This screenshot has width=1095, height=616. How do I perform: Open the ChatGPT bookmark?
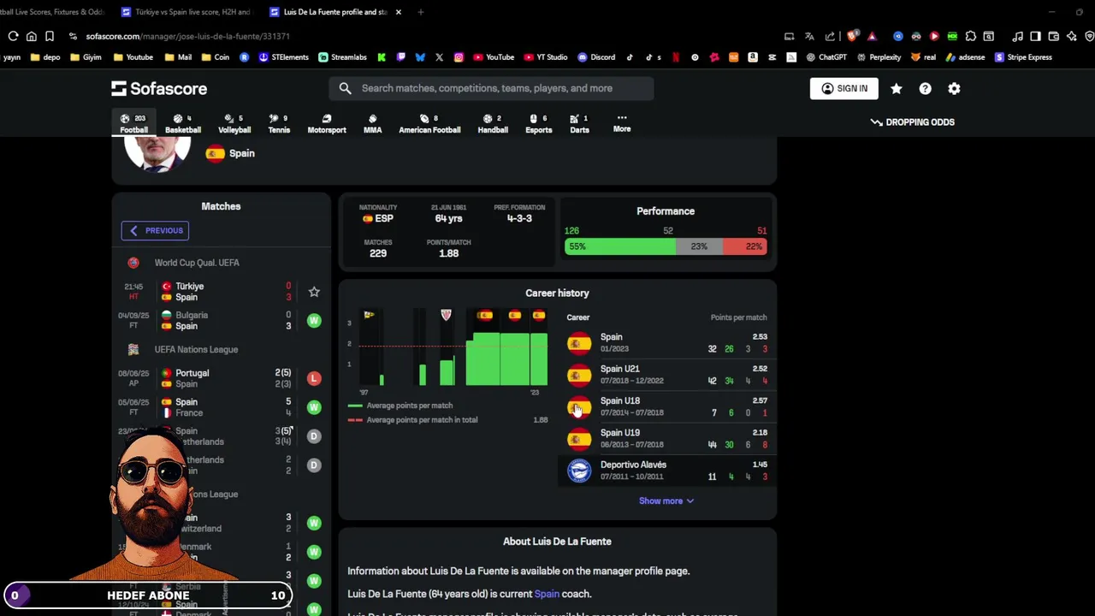pos(826,57)
